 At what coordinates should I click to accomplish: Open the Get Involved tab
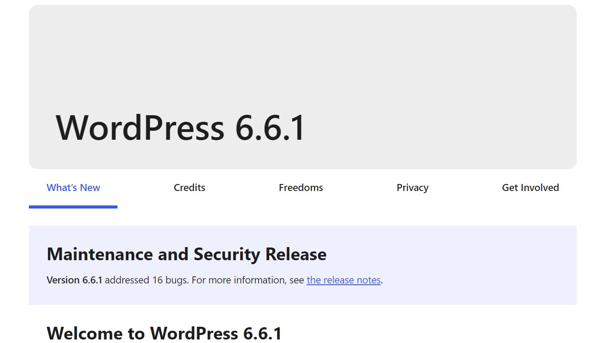tap(530, 187)
